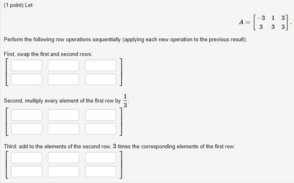Focus row 1 column 3 box of third matrix
Image resolution: width=294 pixels, height=183 pixels.
101,158
